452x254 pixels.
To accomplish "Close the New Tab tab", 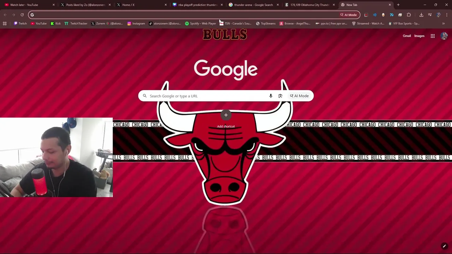I will [x=390, y=5].
